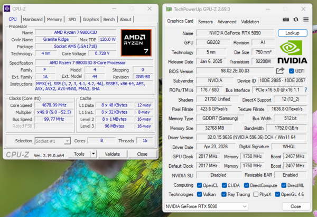Open the GPU-Z hamburger menu
Screen dimensions: 317x217
[x=306, y=20]
